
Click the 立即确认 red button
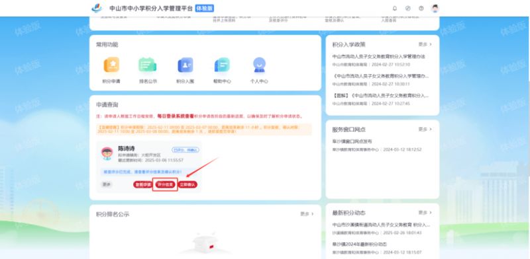(x=187, y=184)
